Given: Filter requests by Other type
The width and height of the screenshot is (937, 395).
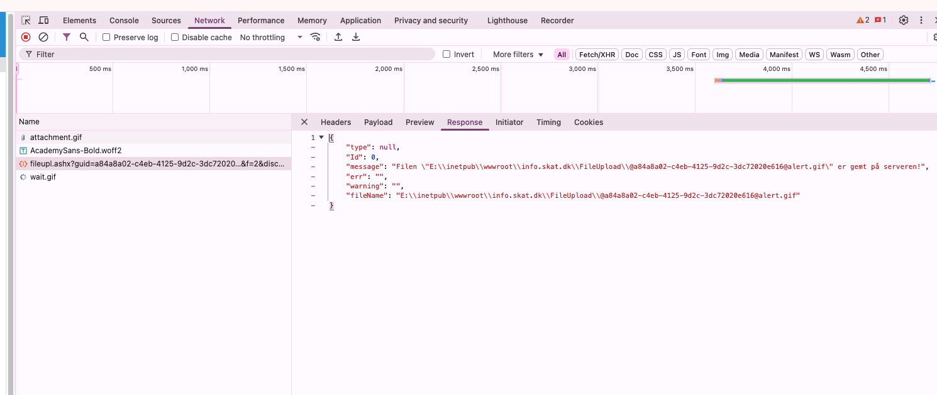Looking at the screenshot, I should [870, 55].
